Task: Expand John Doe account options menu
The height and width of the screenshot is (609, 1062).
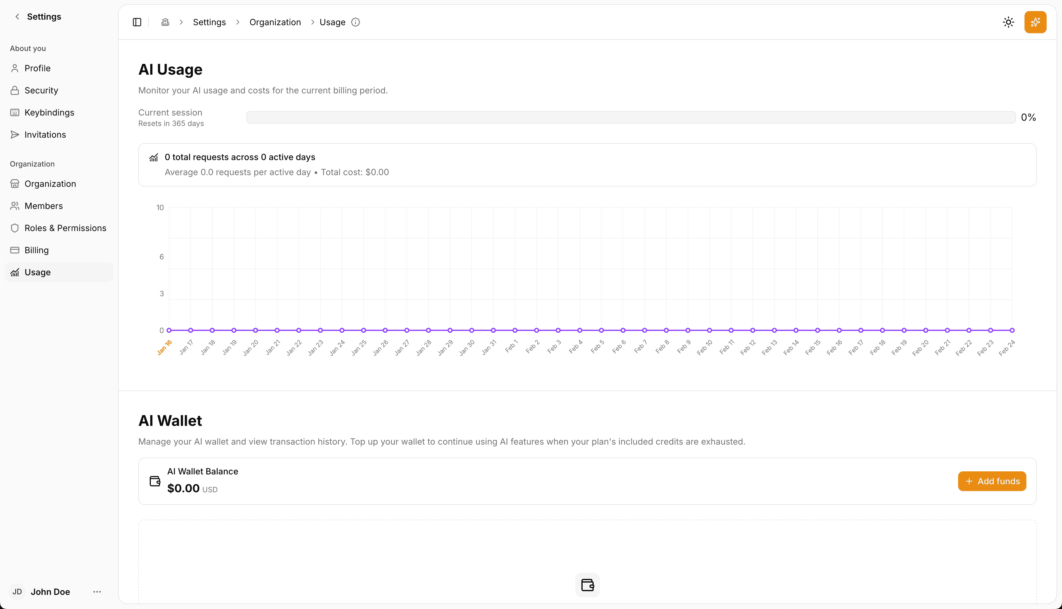Action: [97, 591]
